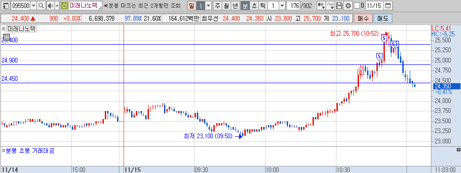
Task: Click the add indicator line icon
Action: coord(330,6)
